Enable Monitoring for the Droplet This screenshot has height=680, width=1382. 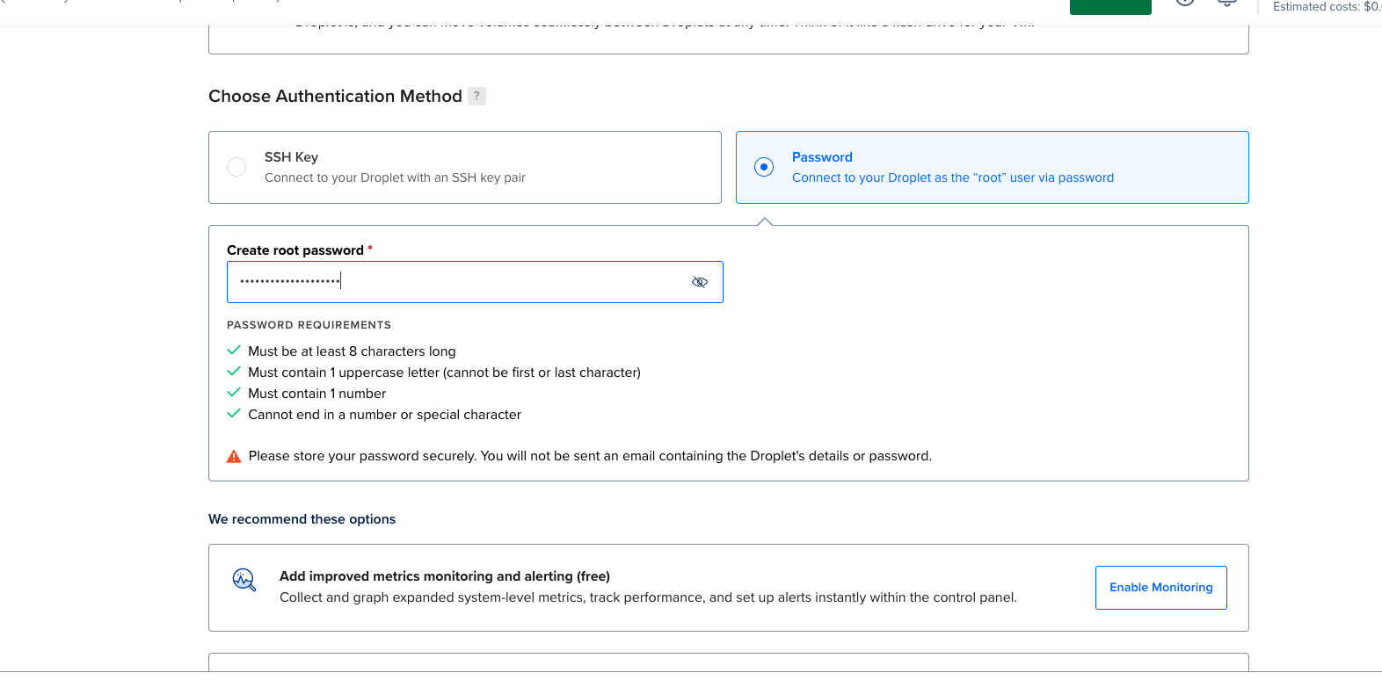click(1160, 588)
